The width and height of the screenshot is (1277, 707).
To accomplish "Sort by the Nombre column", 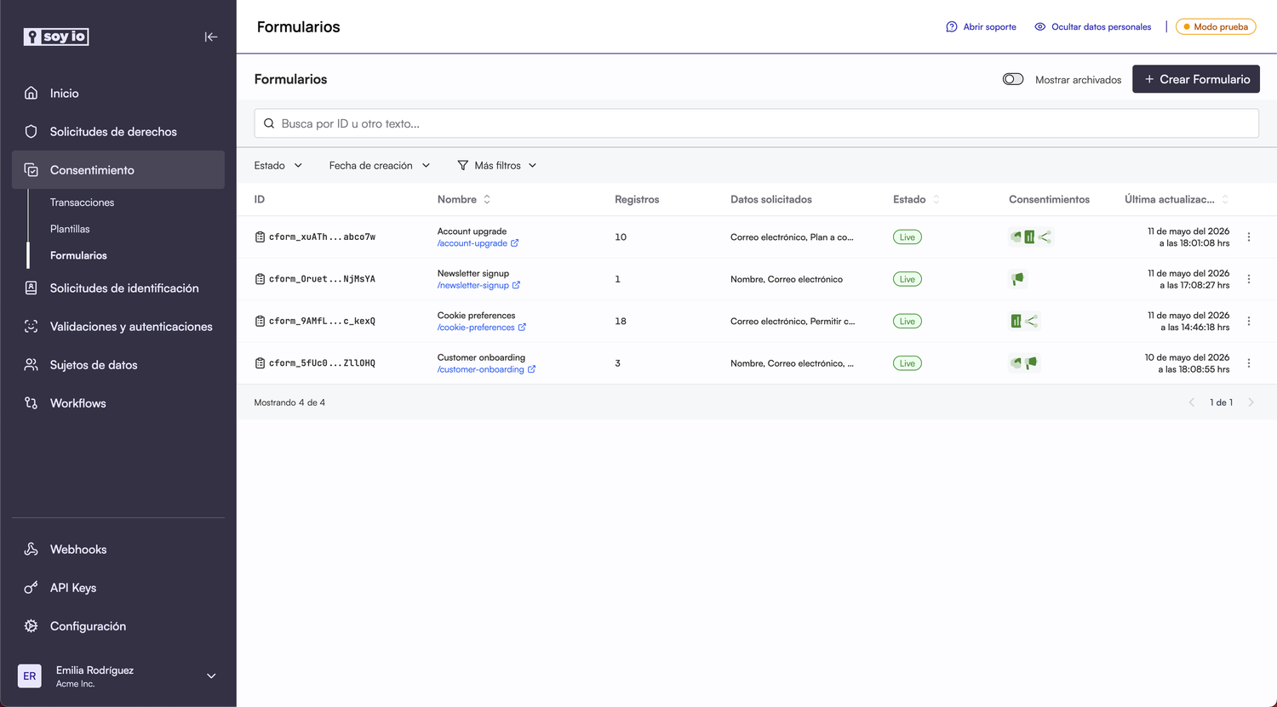I will click(464, 199).
